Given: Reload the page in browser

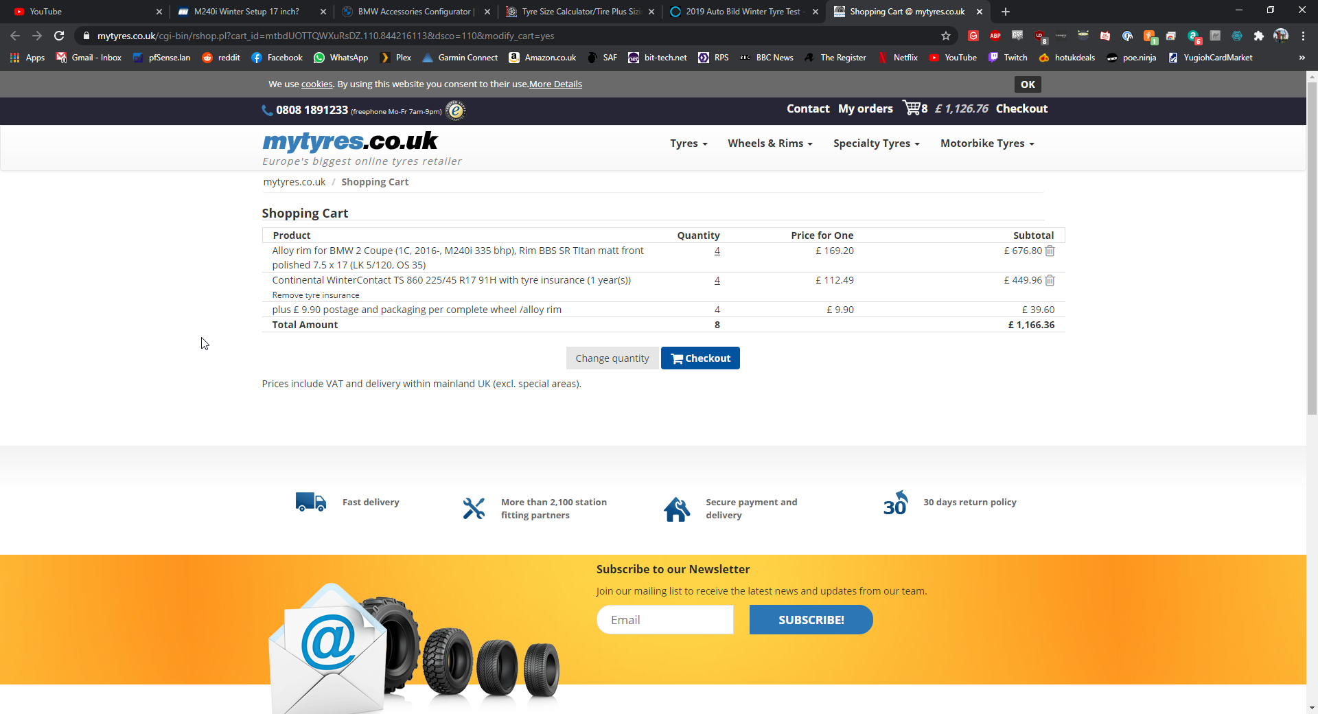Looking at the screenshot, I should 59,36.
